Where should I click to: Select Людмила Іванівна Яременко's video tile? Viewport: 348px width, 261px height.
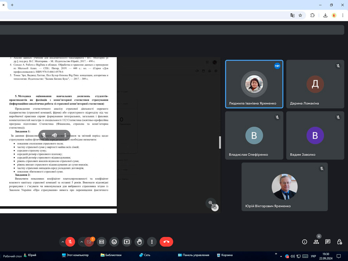tap(254, 84)
